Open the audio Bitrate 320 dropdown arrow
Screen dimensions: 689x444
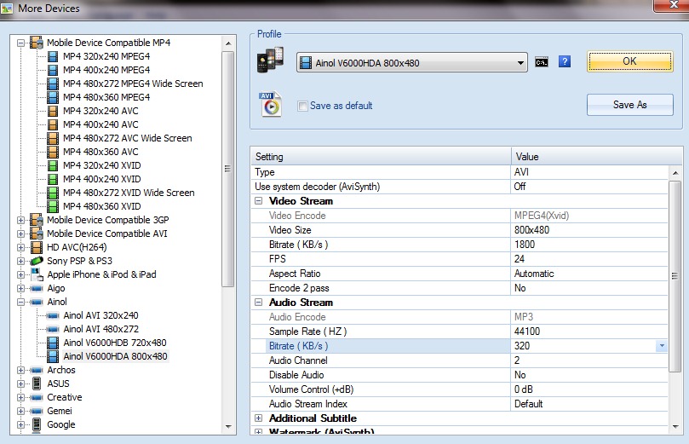pos(662,346)
